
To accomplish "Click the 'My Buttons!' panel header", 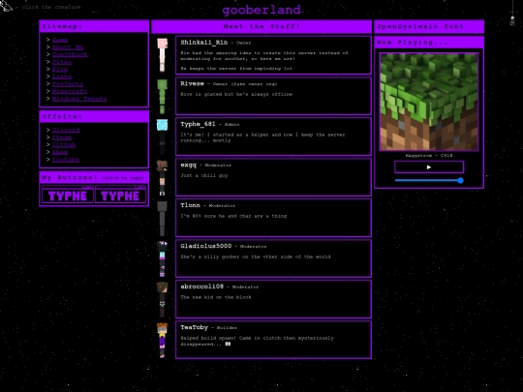I will (94, 177).
